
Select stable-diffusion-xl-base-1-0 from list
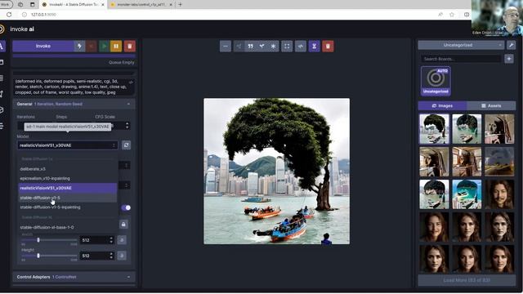[x=67, y=227]
